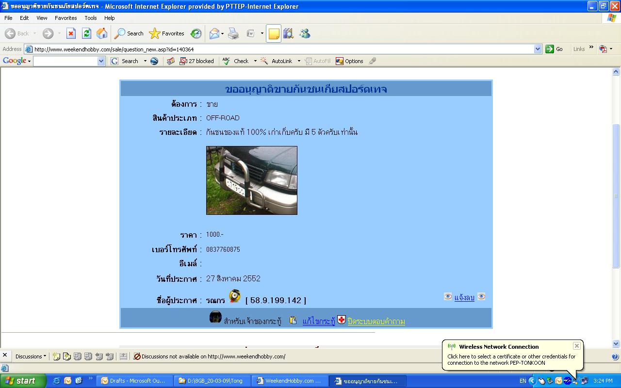Close the Discussions bar with the X
Screen dimensions: 621x388
5,356
